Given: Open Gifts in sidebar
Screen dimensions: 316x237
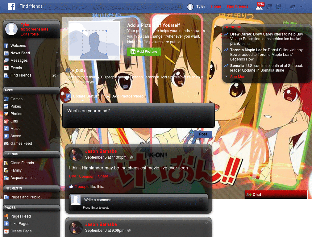Looking at the screenshot, I should (x=14, y=121).
